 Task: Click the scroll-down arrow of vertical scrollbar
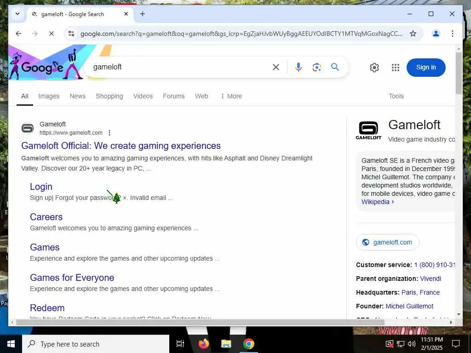[x=459, y=314]
